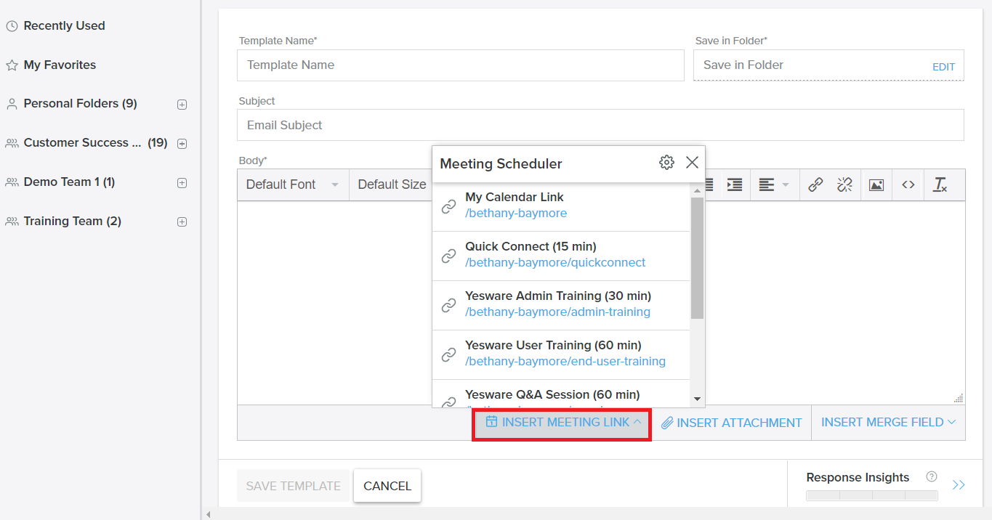992x520 pixels.
Task: Click the Template Name input field
Action: (x=460, y=65)
